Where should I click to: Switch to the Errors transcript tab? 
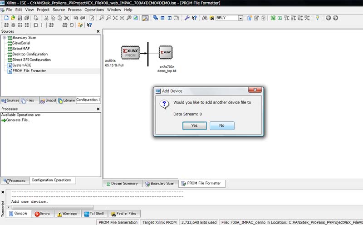(43, 214)
